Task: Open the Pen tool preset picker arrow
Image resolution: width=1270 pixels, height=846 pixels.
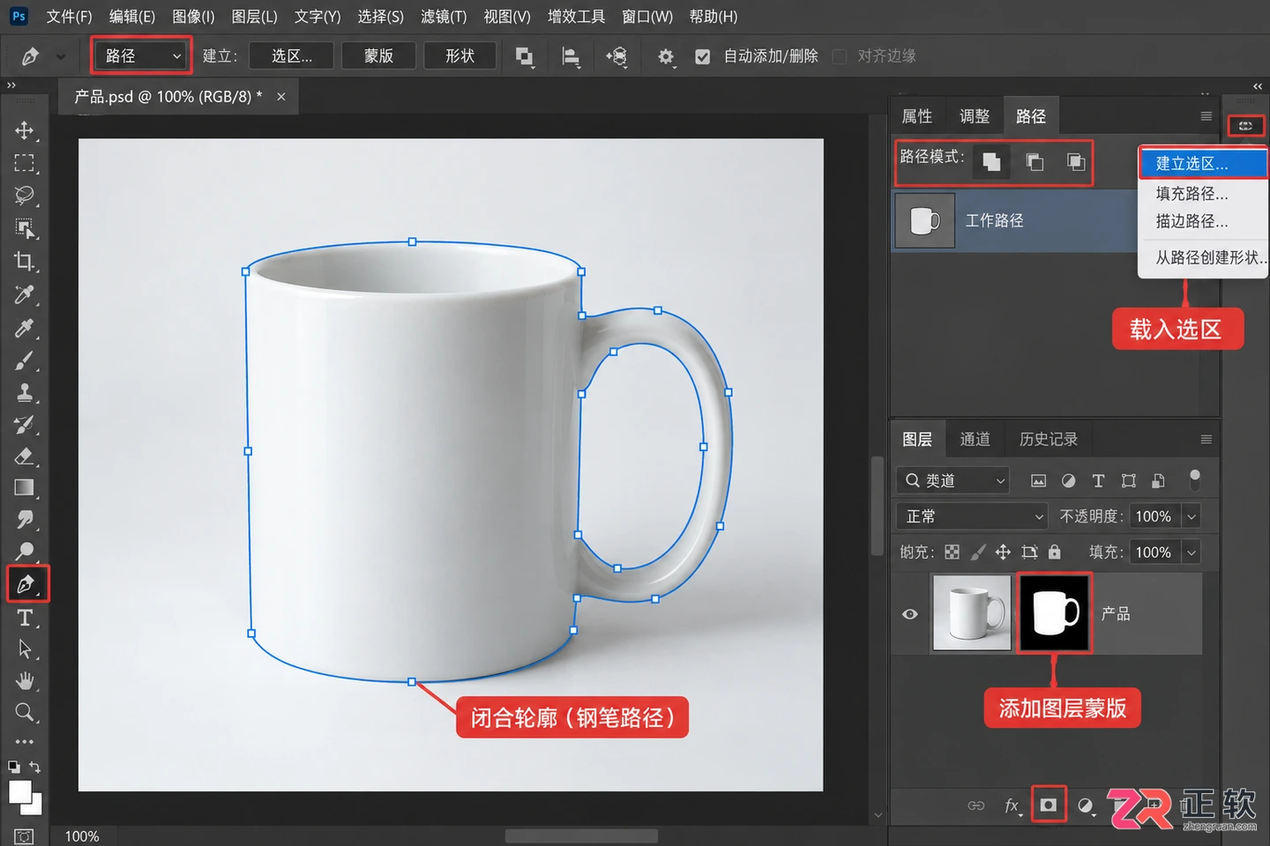Action: [x=60, y=57]
